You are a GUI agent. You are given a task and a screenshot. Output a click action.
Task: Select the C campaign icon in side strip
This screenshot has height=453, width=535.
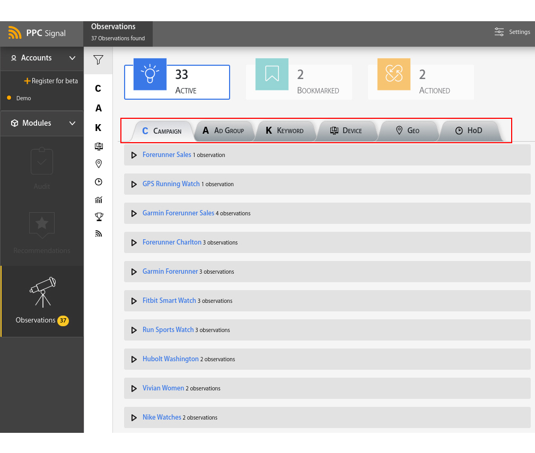coord(98,89)
